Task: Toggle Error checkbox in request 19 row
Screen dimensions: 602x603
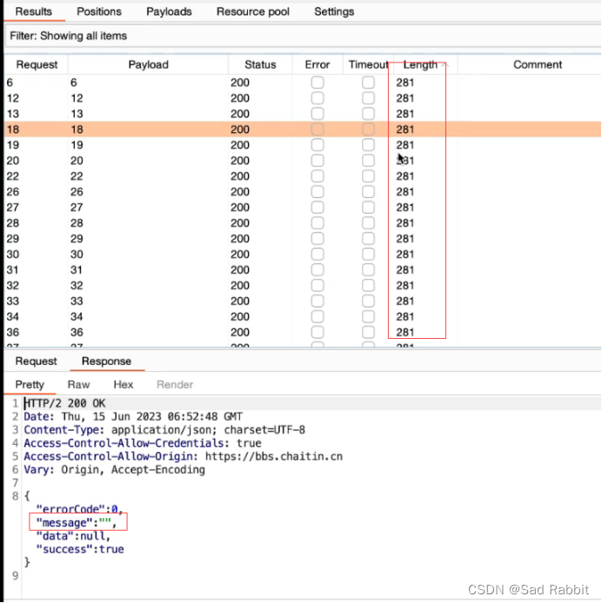Action: 318,145
